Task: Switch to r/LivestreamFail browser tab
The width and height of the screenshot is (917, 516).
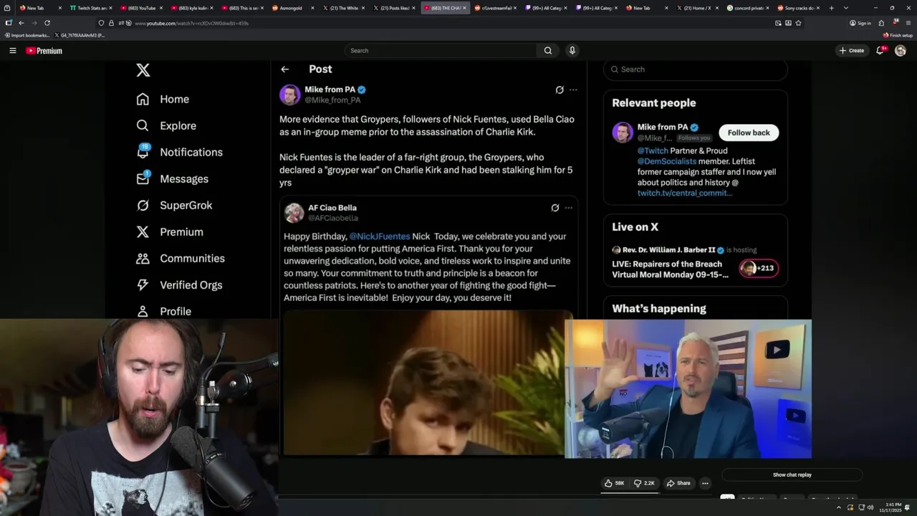Action: (x=494, y=8)
